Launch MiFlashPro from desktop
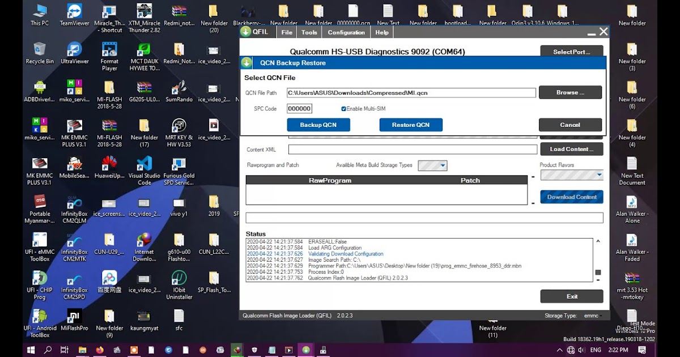This screenshot has width=680, height=357. [x=74, y=320]
